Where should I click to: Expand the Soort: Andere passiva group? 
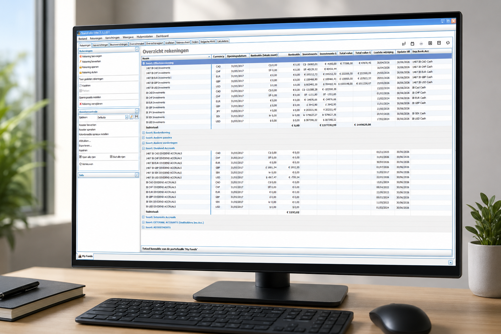tap(143, 138)
